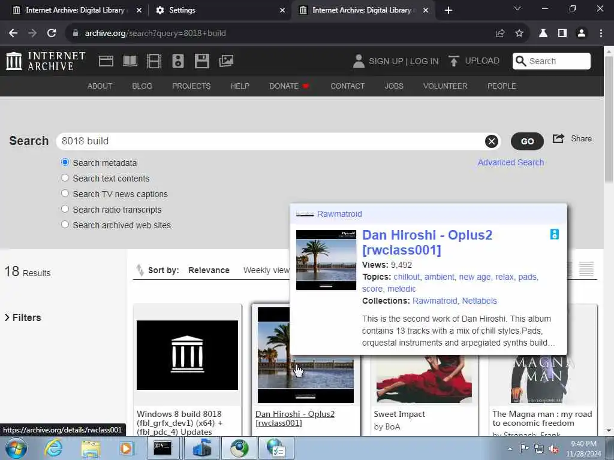Click the audio media-type icon in the popup
614x460 pixels.
coord(555,234)
